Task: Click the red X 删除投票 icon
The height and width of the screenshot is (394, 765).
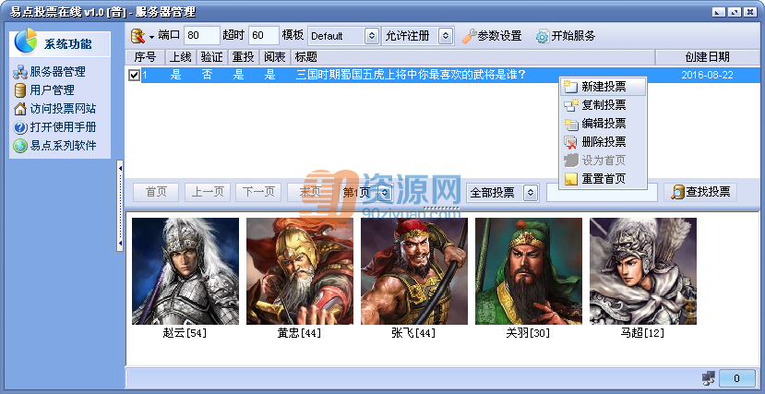Action: pyautogui.click(x=570, y=142)
